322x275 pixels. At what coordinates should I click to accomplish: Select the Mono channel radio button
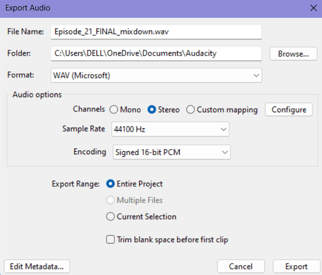click(114, 110)
